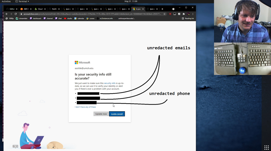Open the calendar bookmark
This screenshot has width=271, height=151.
79,18
